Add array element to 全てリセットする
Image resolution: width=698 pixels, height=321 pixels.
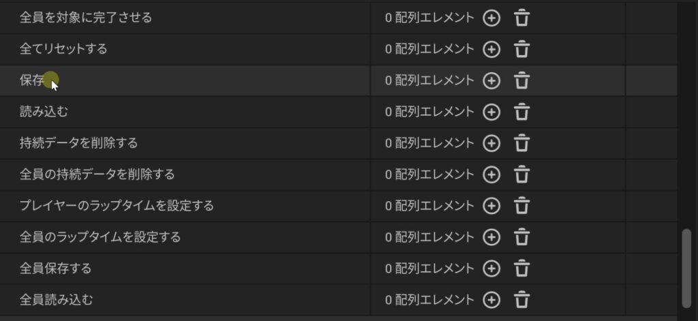[x=491, y=49]
